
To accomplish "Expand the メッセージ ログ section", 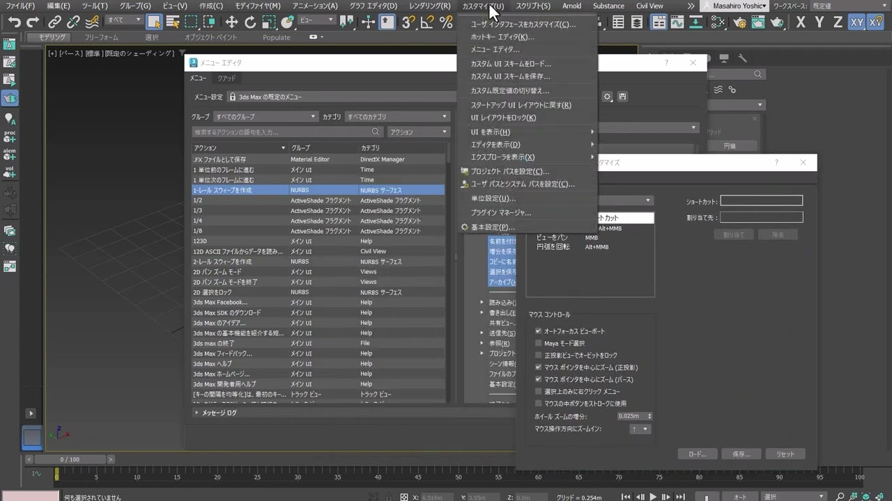I will point(197,413).
